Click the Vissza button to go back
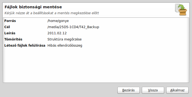Screen dimensions: 192x97 153,90
